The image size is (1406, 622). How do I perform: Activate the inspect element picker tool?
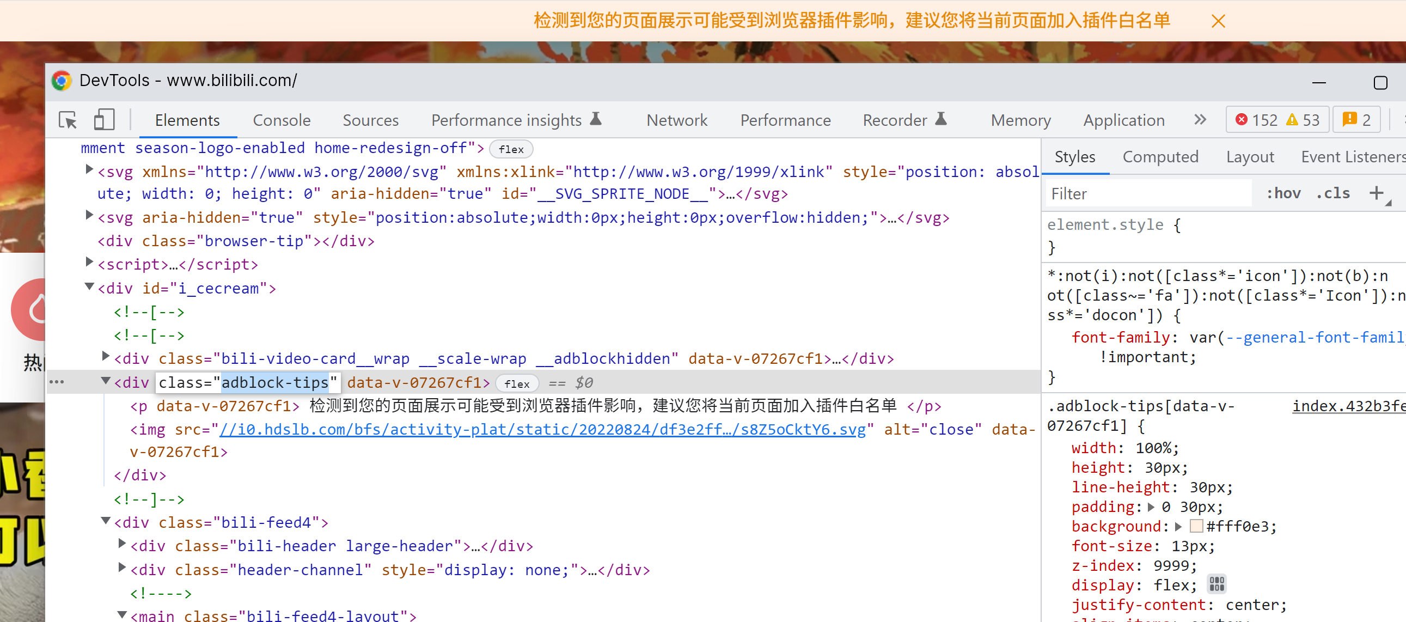click(66, 120)
